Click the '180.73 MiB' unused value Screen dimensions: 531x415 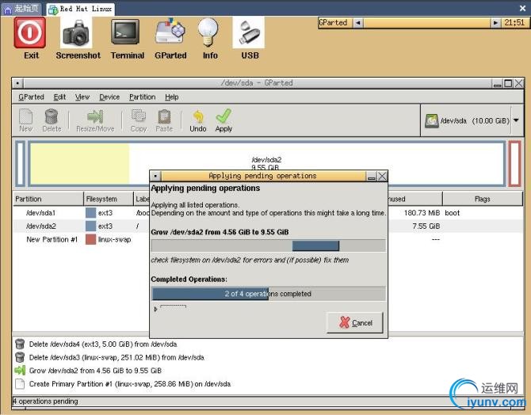click(x=422, y=213)
